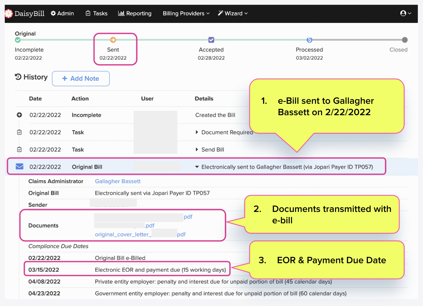Click the orange Sent status arrow icon

(x=113, y=40)
